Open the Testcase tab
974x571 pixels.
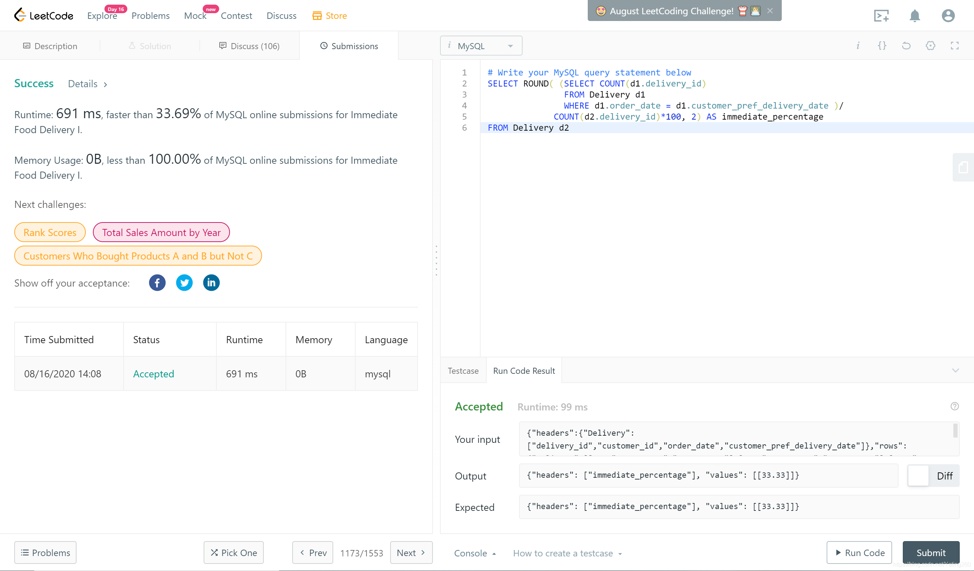point(463,371)
